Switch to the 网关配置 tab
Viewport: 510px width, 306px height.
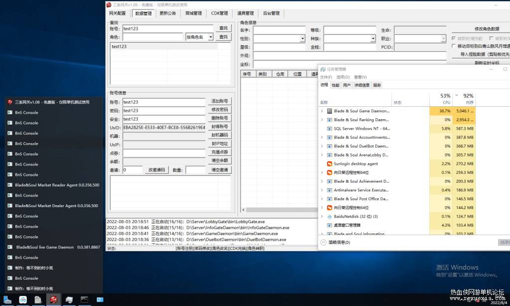pos(118,13)
